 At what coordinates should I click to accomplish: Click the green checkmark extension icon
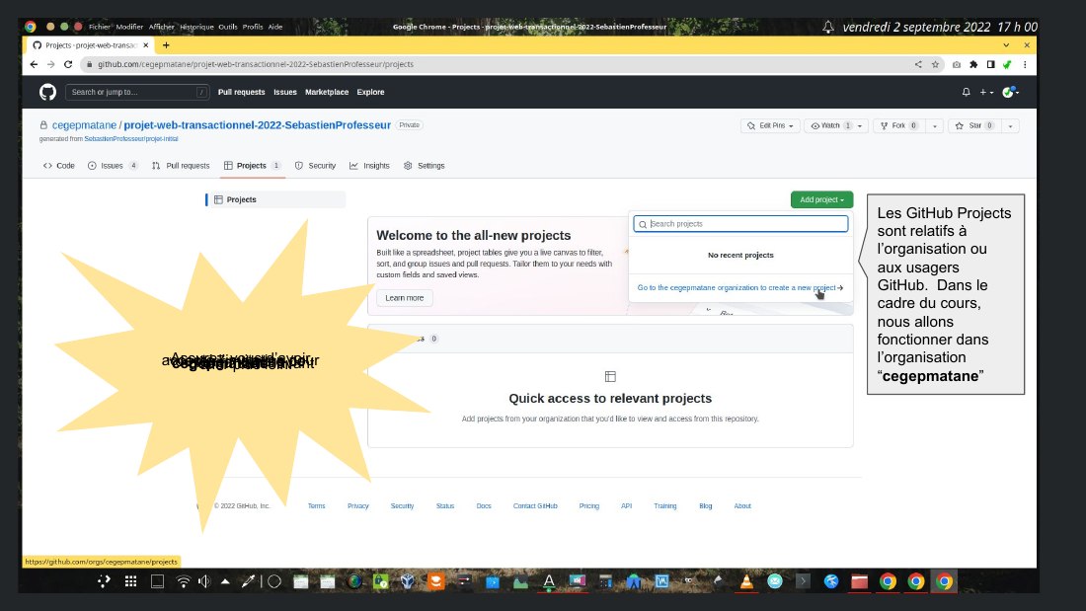pyautogui.click(x=1007, y=64)
